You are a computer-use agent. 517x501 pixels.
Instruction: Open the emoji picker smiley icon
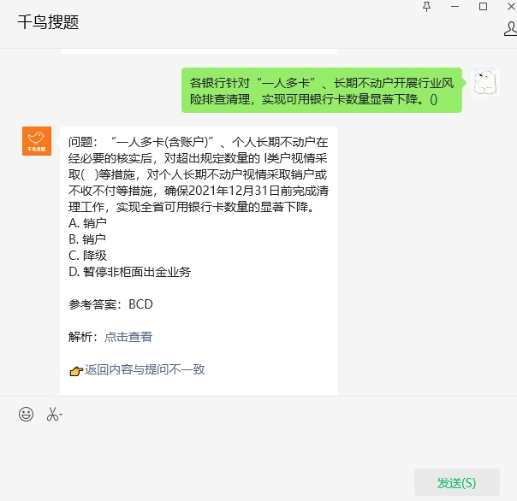(26, 414)
